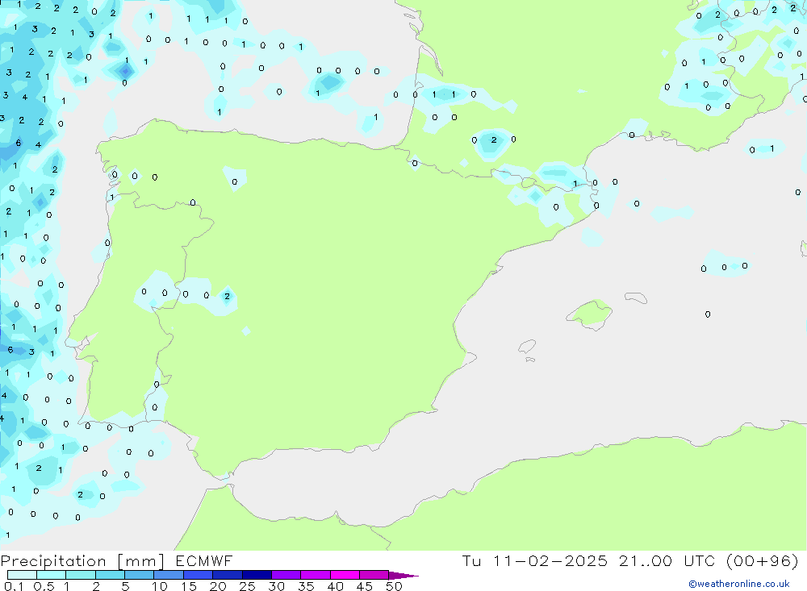
Task: Select the 5–10 mm legend swatch
Action: (x=140, y=575)
